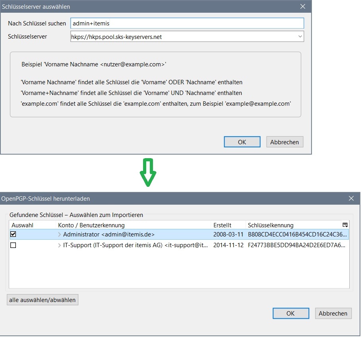Expand the Administrator key entry
362x337 pixels.
[x=60, y=234]
